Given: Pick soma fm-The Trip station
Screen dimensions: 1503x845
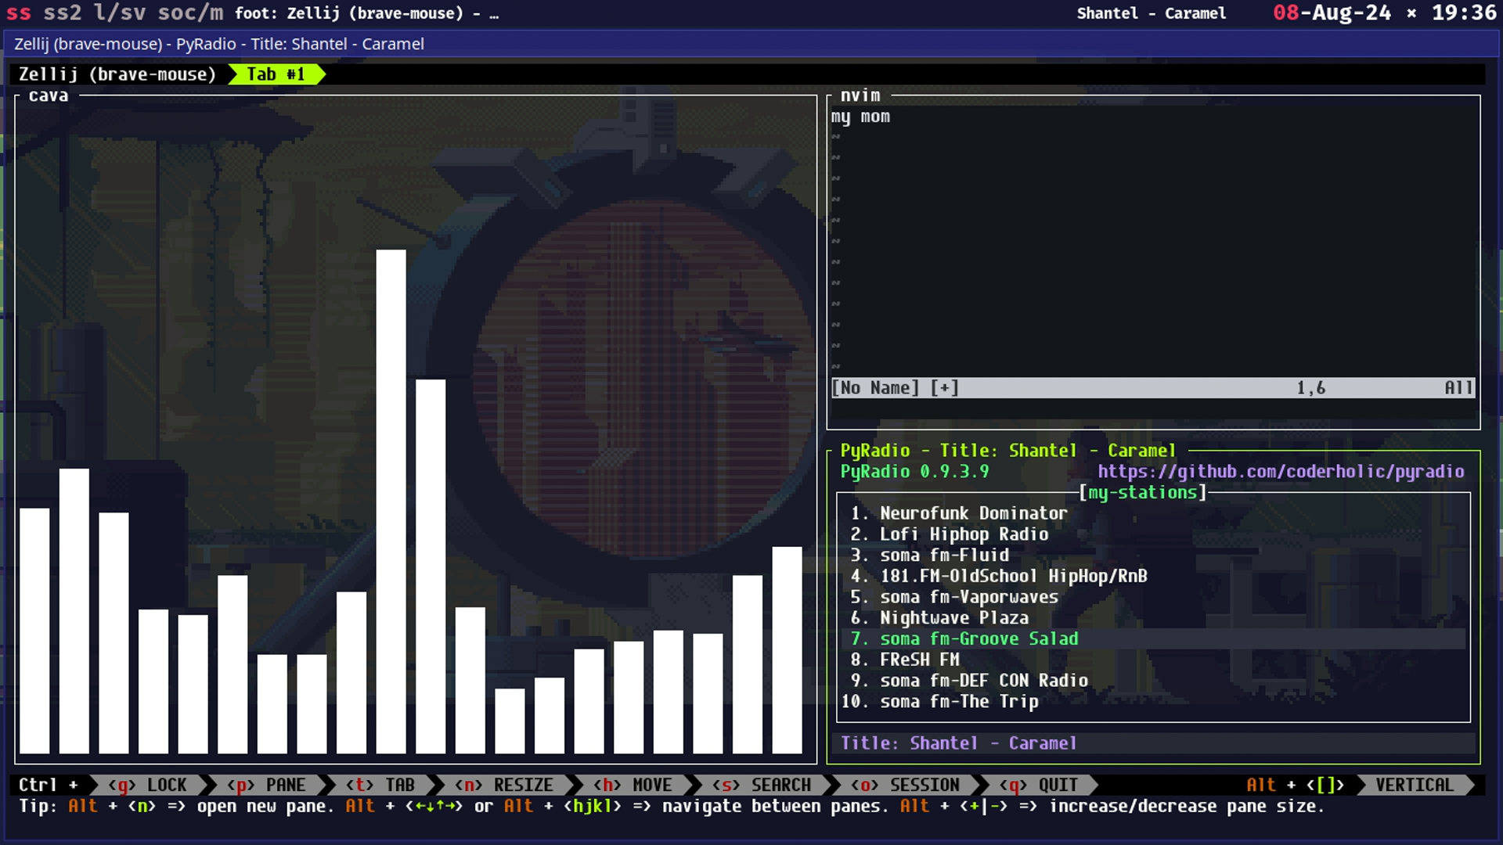Looking at the screenshot, I should (x=959, y=702).
